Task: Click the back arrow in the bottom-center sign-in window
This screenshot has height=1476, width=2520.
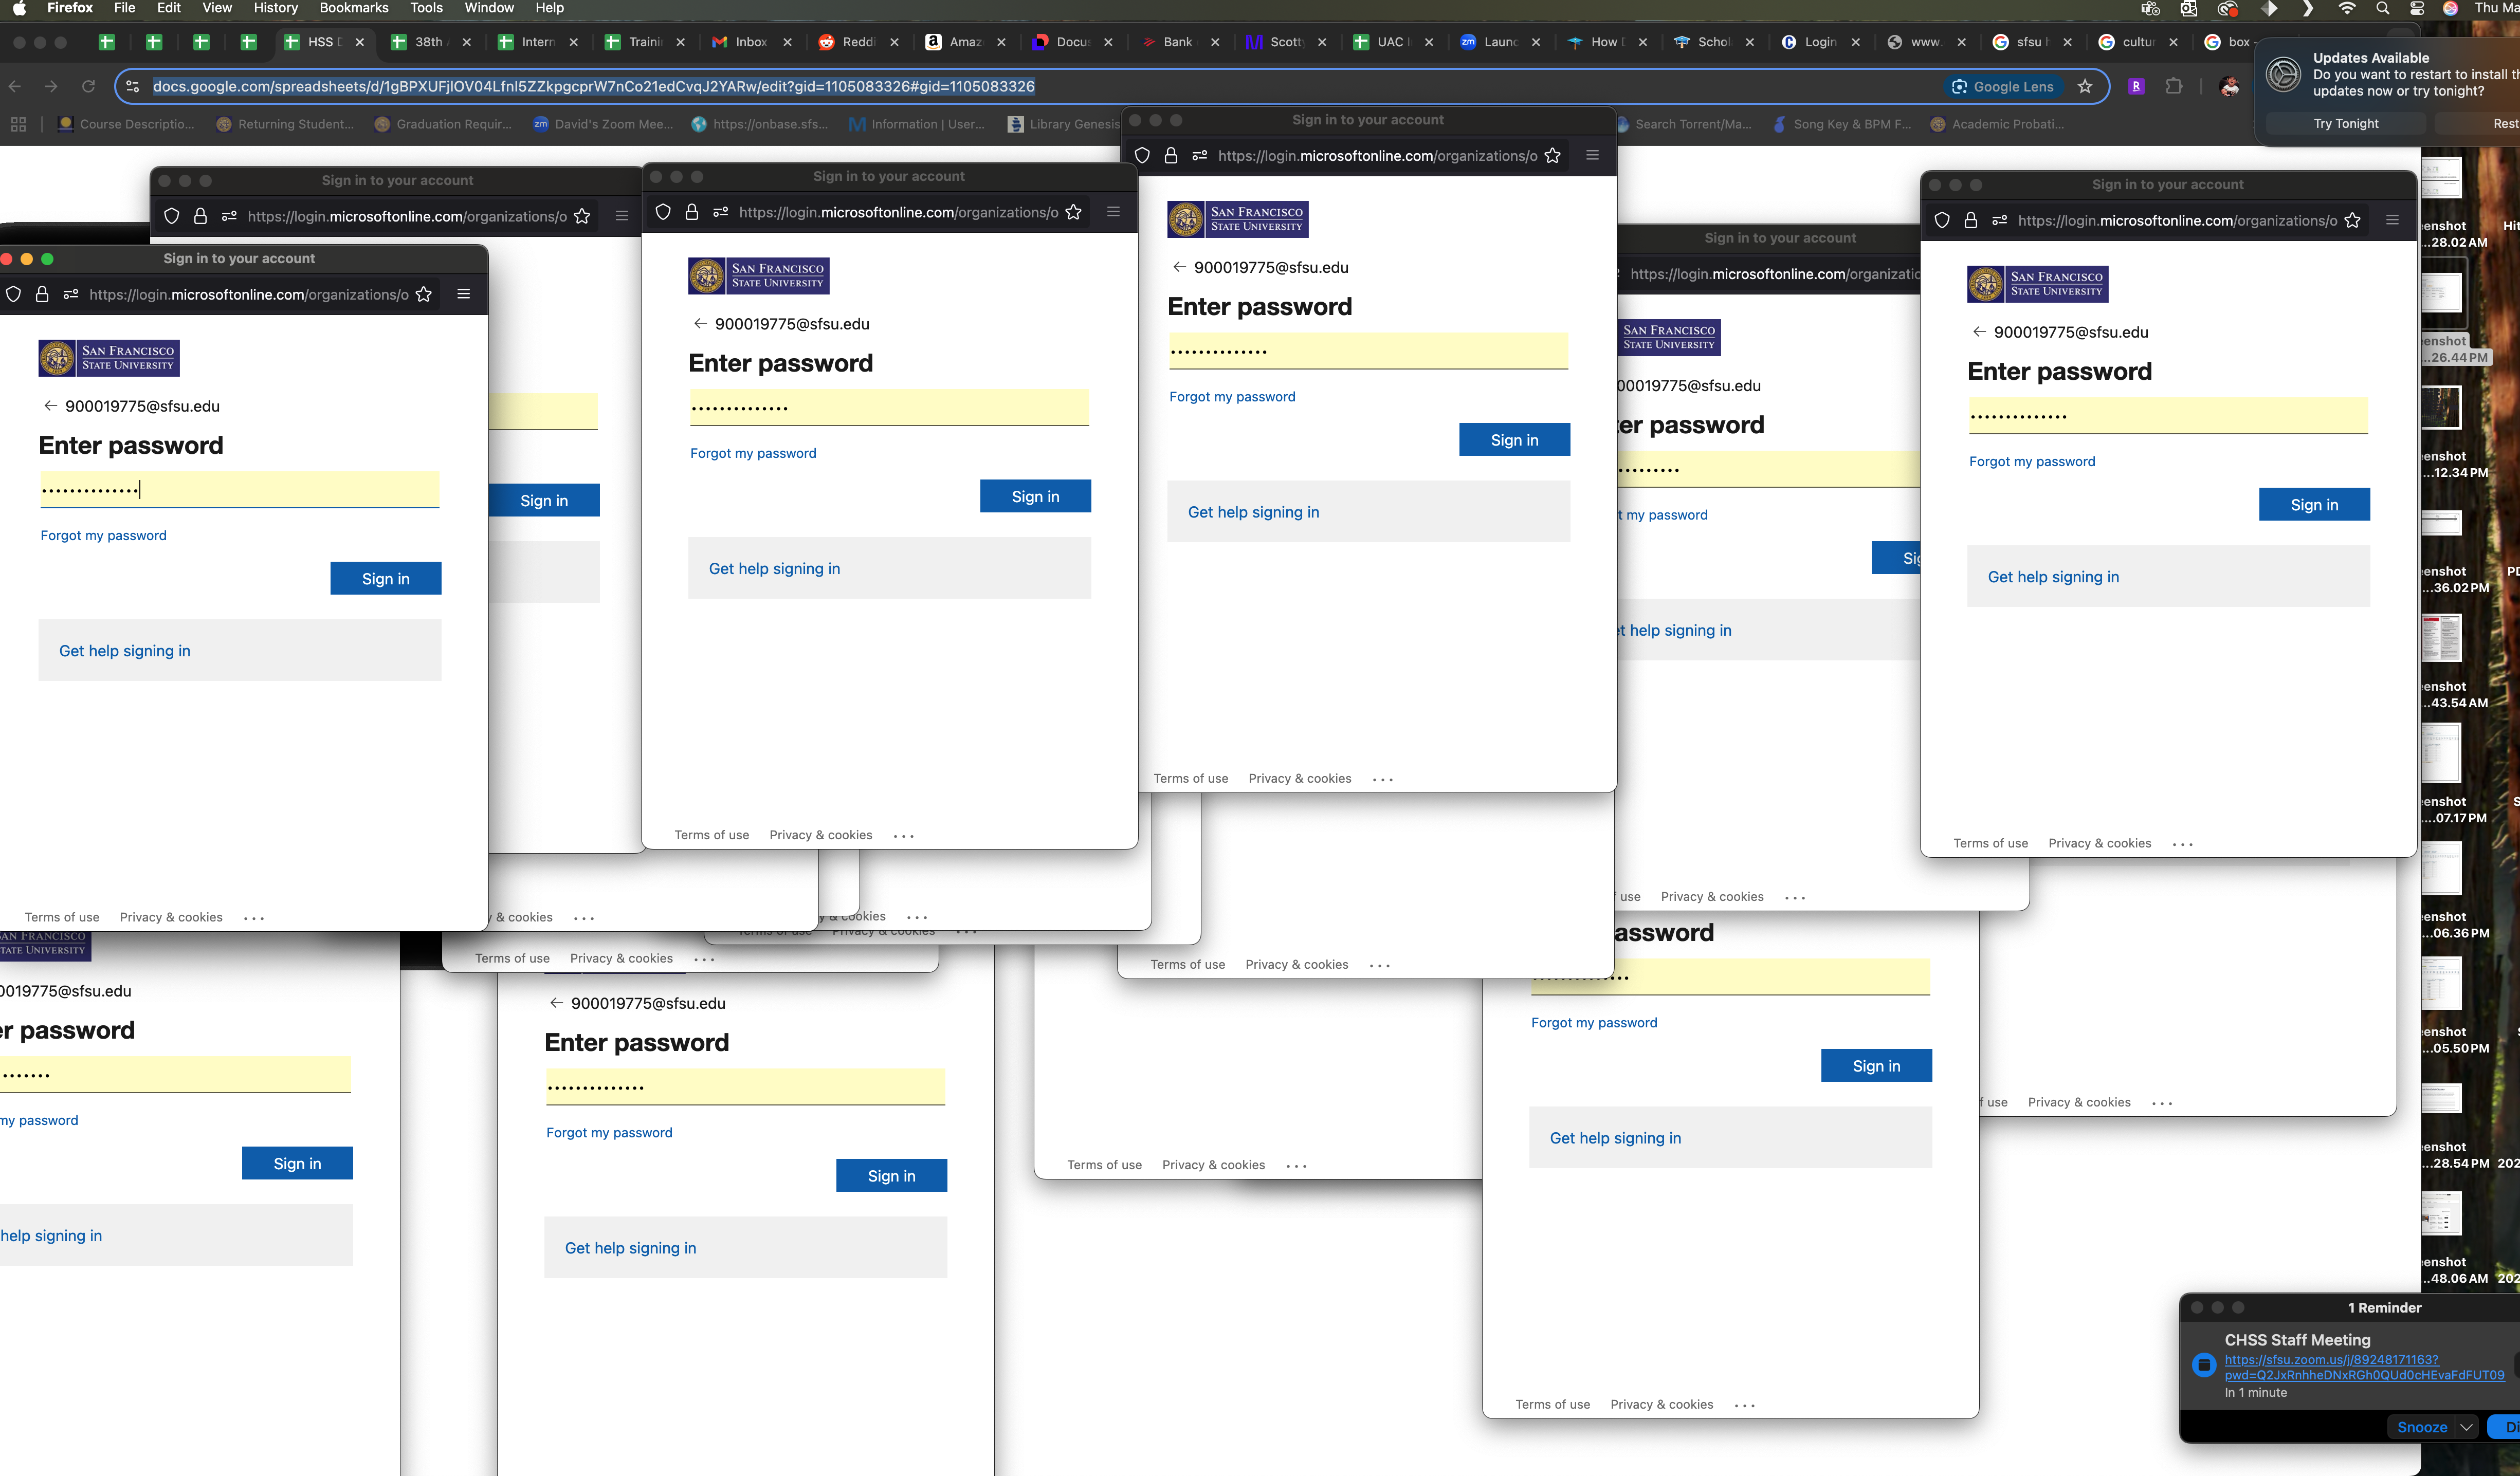Action: pos(556,1003)
